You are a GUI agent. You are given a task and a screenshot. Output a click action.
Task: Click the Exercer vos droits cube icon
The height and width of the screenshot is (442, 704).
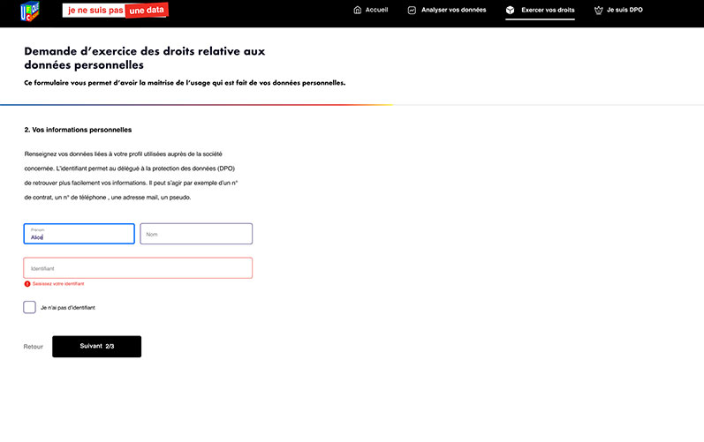click(510, 10)
